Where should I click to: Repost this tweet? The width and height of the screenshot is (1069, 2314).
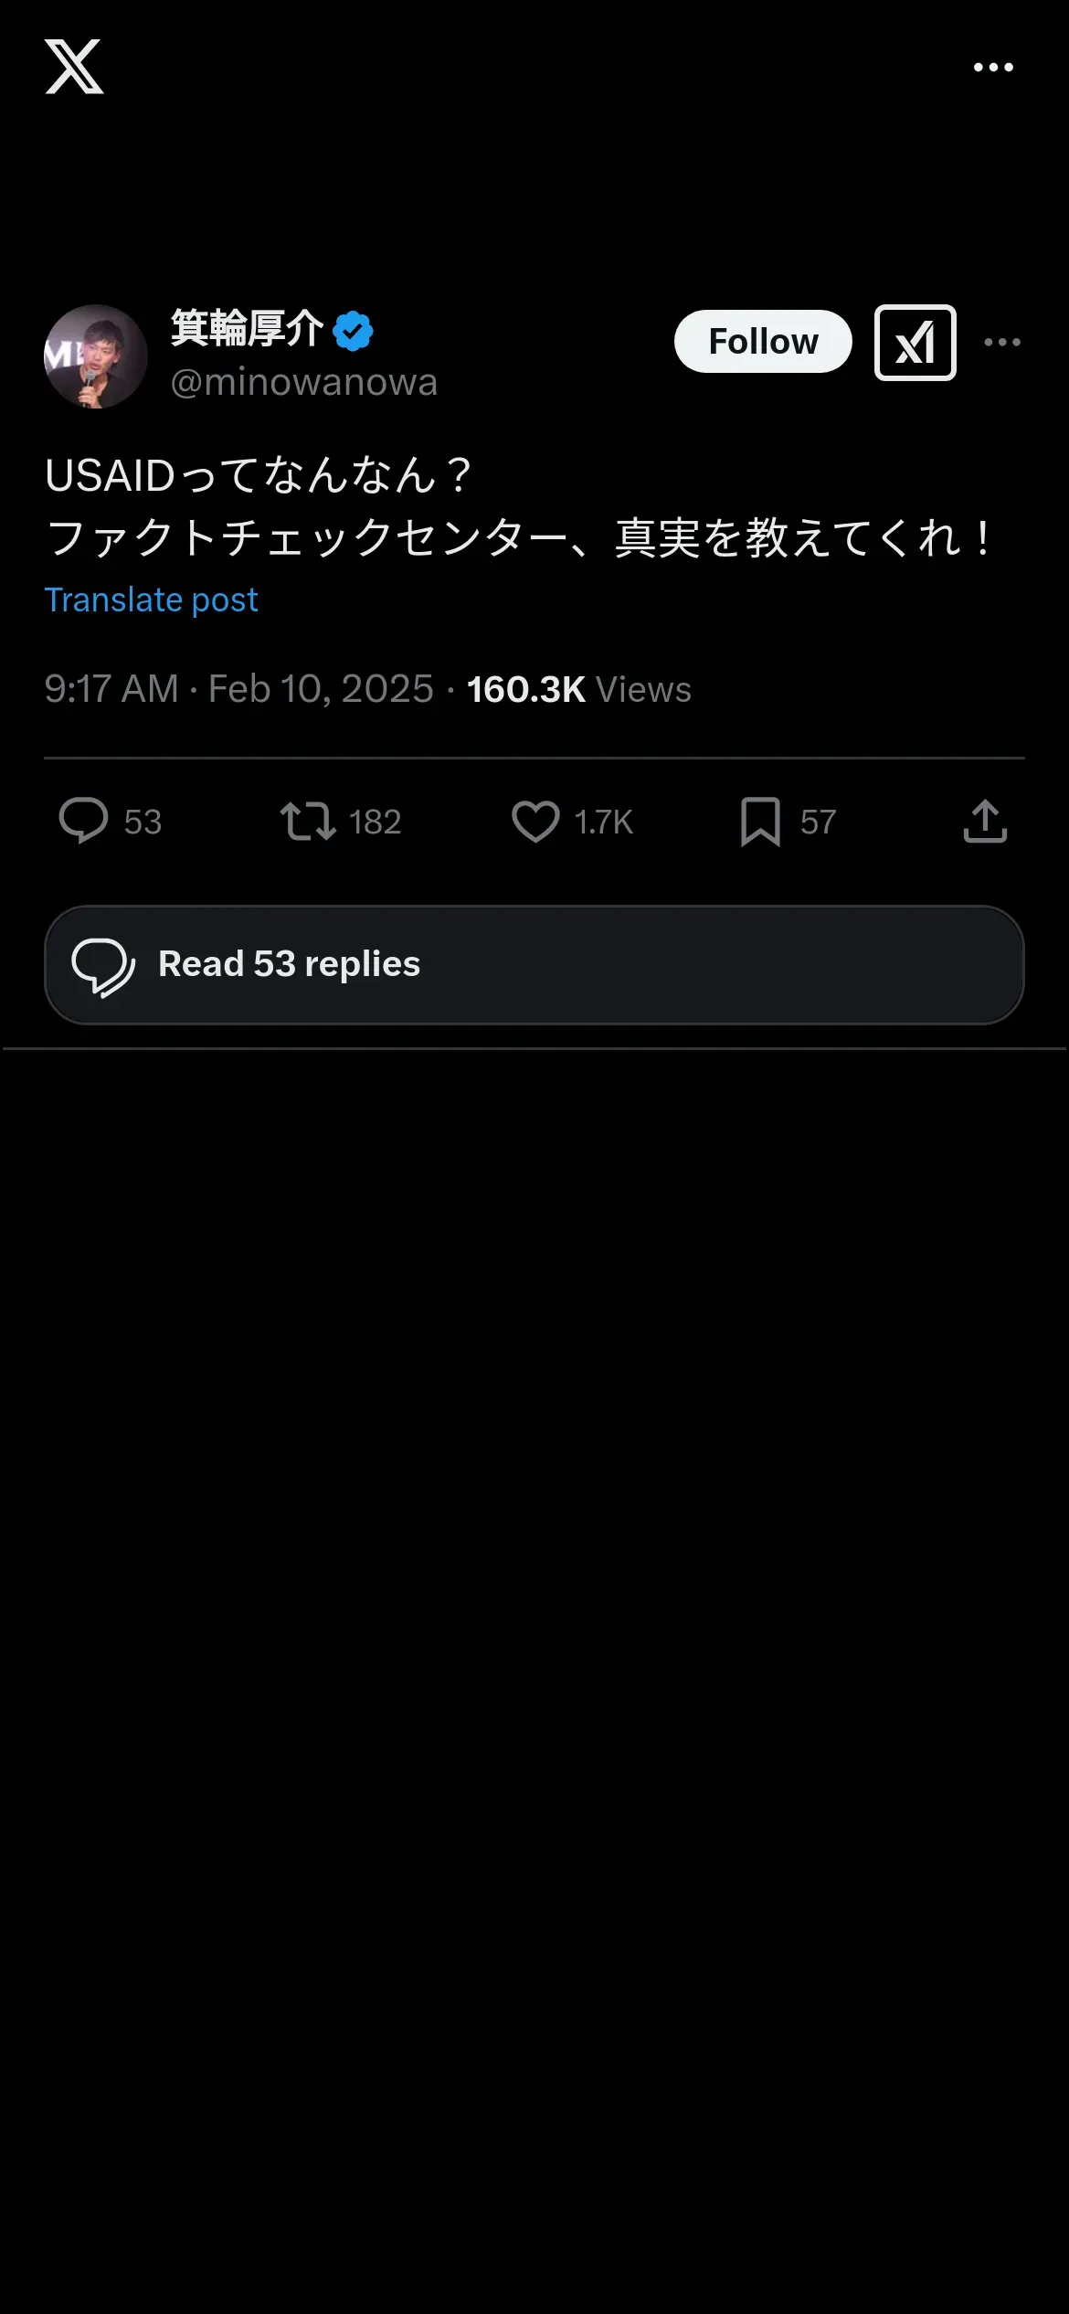(x=308, y=821)
